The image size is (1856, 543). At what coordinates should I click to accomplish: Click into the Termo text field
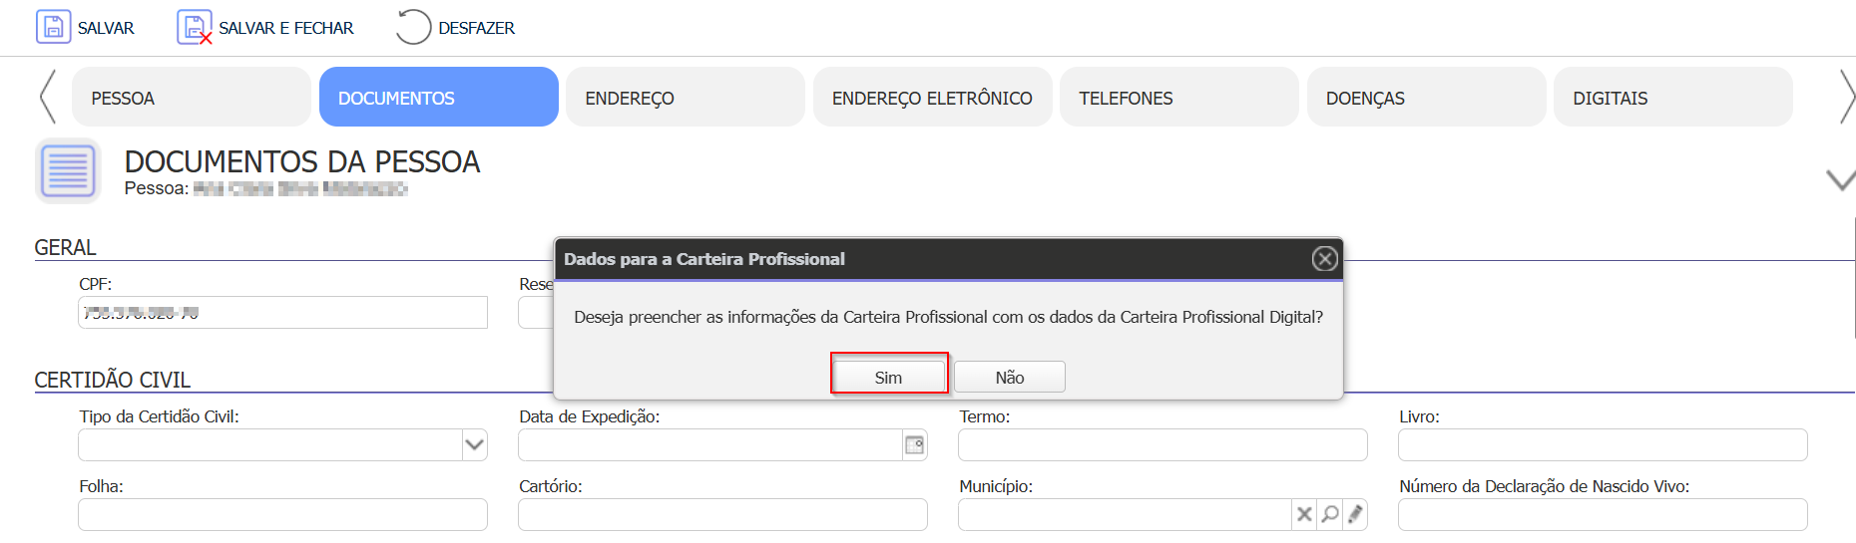[1162, 445]
